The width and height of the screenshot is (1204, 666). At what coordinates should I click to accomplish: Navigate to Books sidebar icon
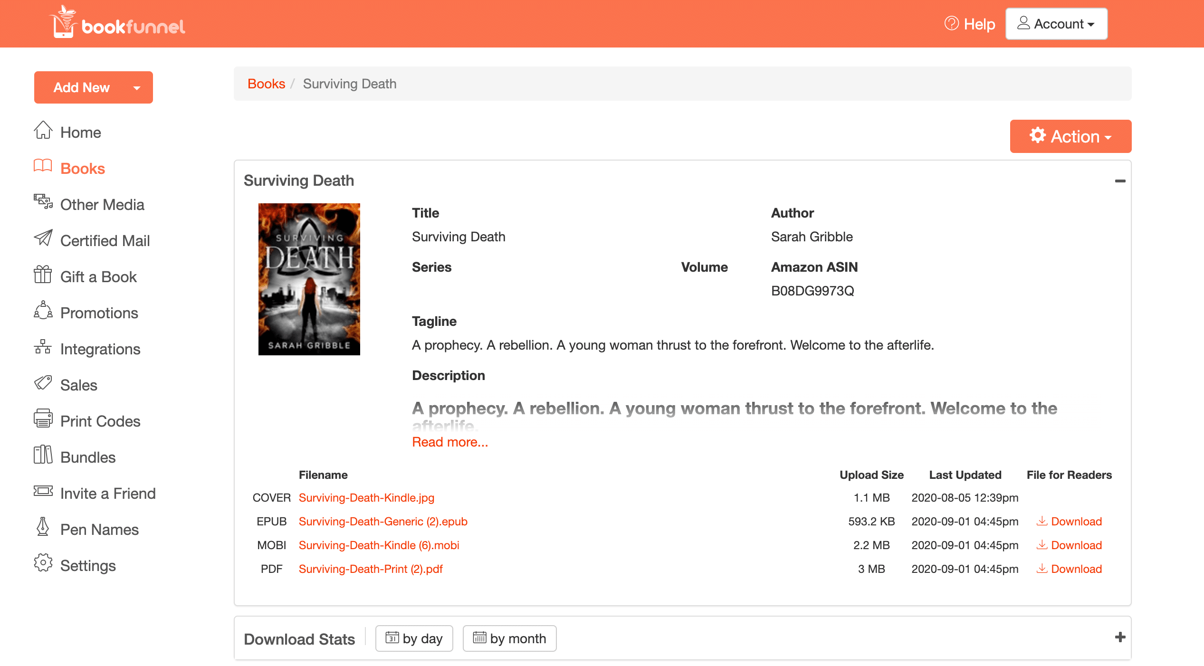pos(42,167)
